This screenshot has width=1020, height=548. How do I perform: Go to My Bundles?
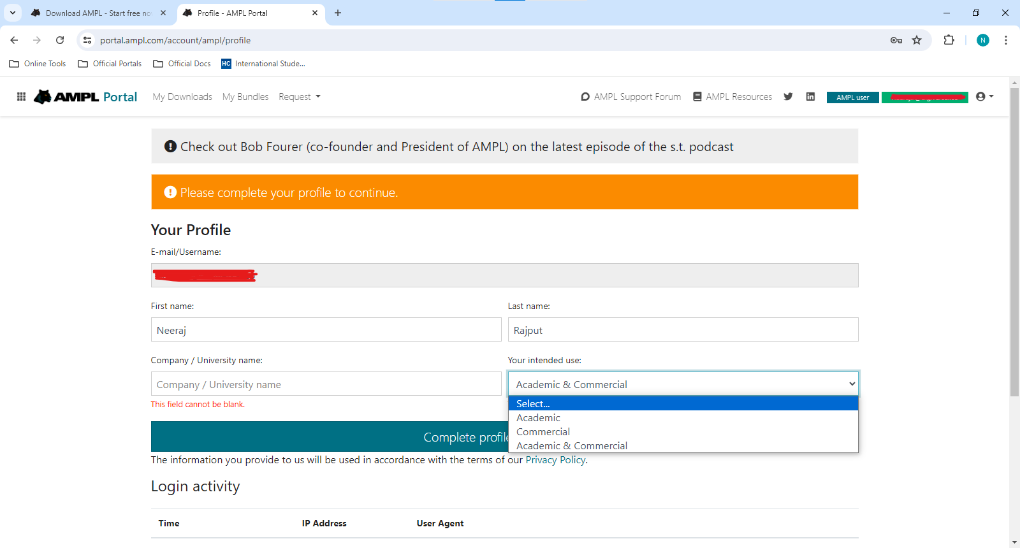coord(245,97)
